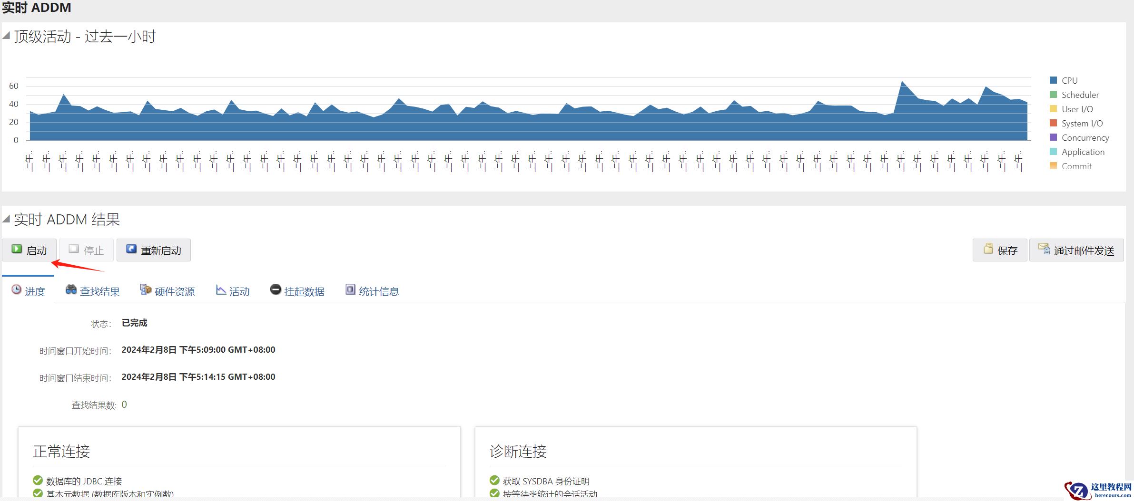1134x501 pixels.
Task: Click the y-axis label 60
Action: (x=13, y=86)
